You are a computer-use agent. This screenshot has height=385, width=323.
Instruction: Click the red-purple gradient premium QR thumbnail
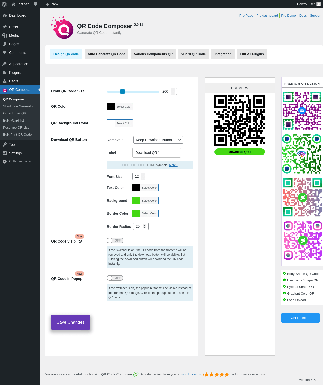(x=302, y=197)
